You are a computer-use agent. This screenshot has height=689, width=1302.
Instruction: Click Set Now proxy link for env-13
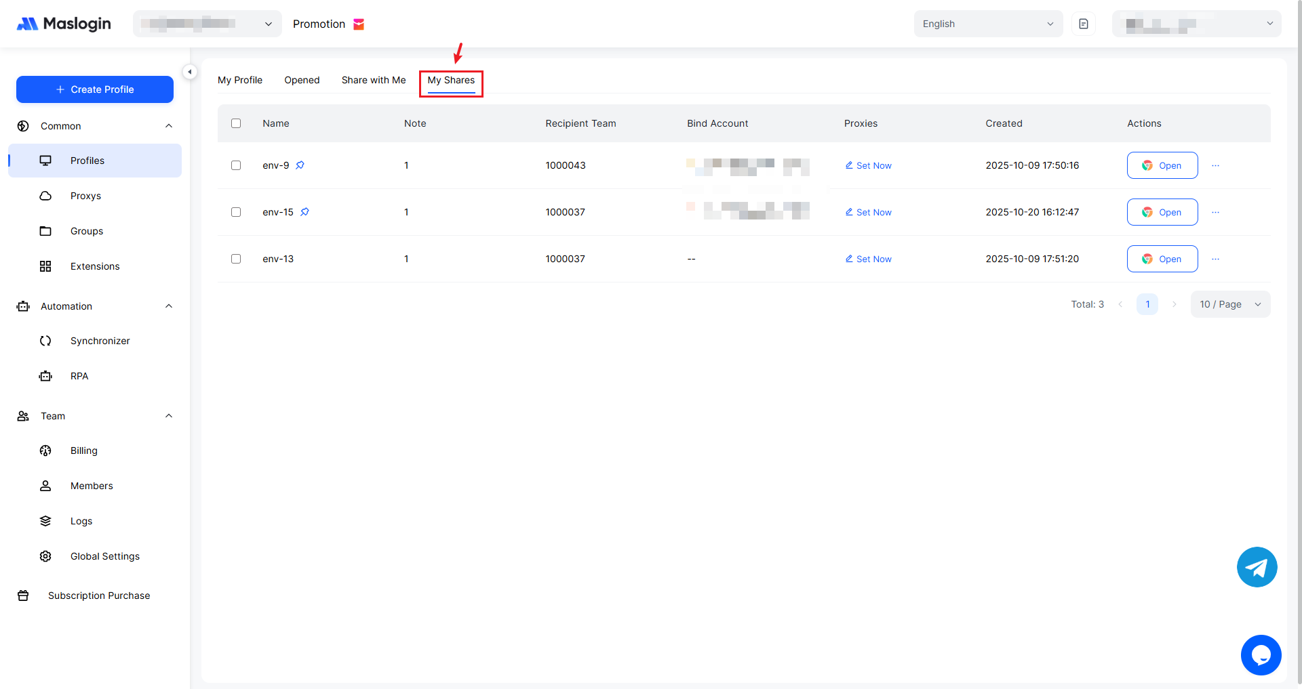tap(869, 259)
